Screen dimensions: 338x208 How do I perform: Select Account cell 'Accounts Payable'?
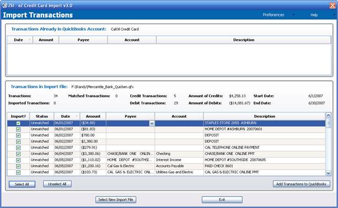179,166
